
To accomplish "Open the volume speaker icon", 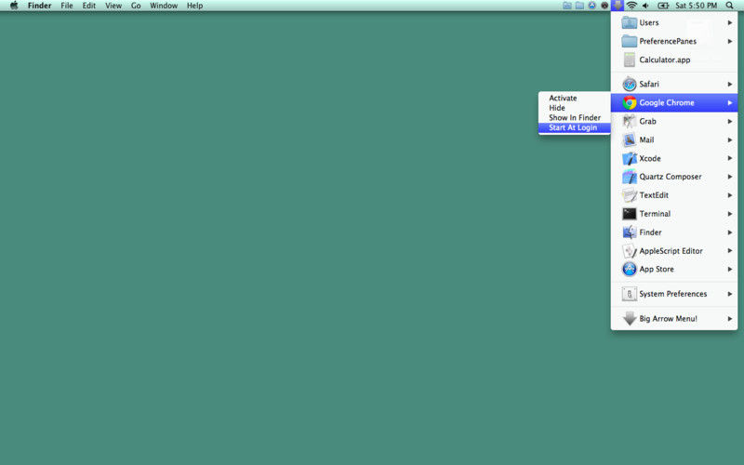I will (645, 6).
